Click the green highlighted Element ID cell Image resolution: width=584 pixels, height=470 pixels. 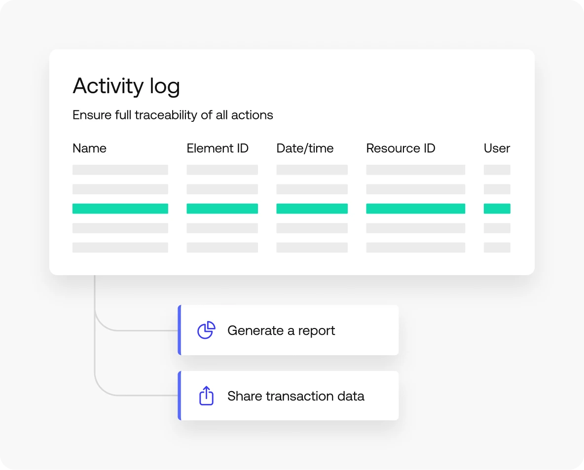(222, 209)
